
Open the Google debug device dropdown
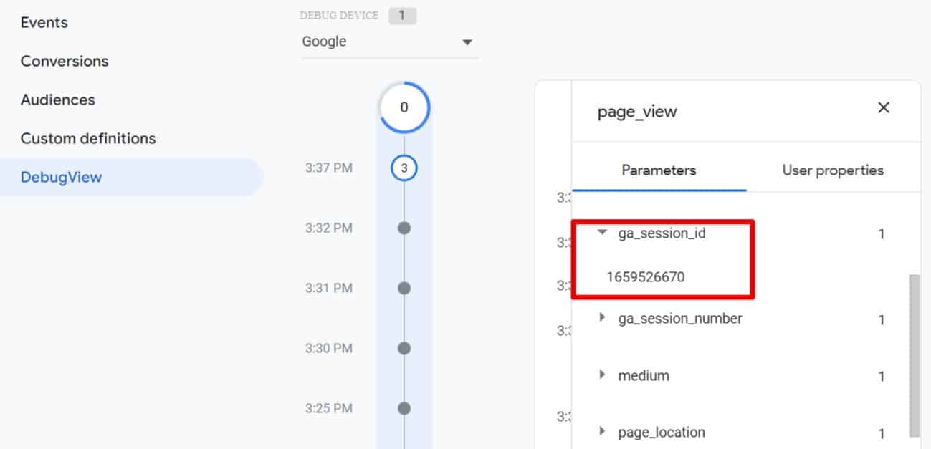pyautogui.click(x=467, y=42)
